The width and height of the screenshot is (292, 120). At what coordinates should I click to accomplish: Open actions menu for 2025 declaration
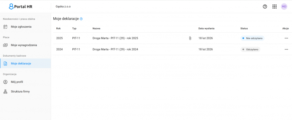[286, 38]
